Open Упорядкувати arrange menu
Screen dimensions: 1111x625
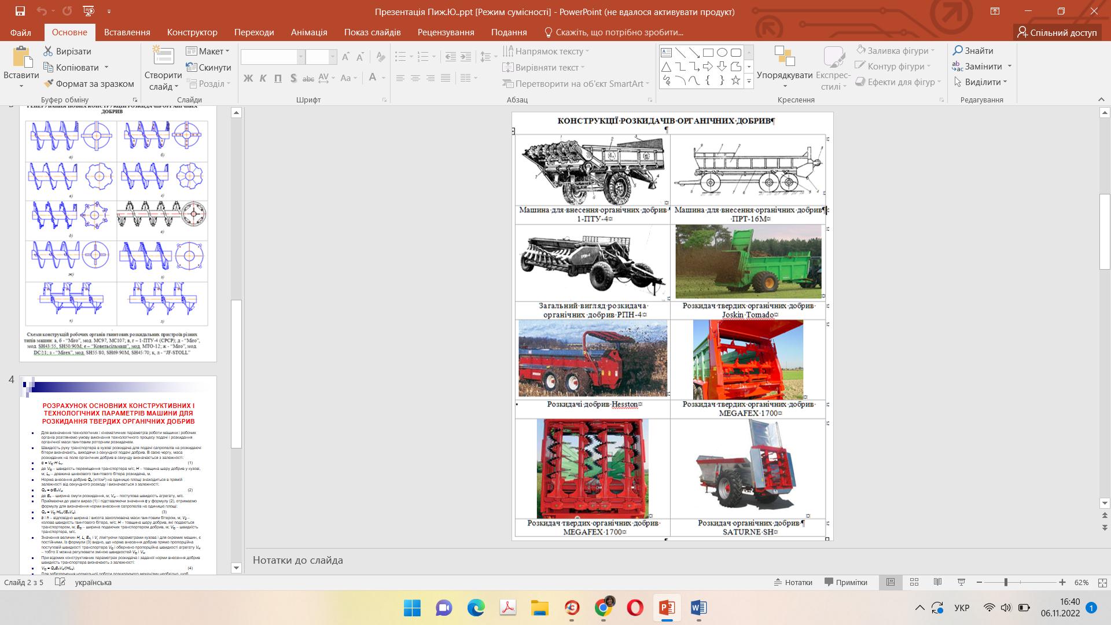click(785, 67)
